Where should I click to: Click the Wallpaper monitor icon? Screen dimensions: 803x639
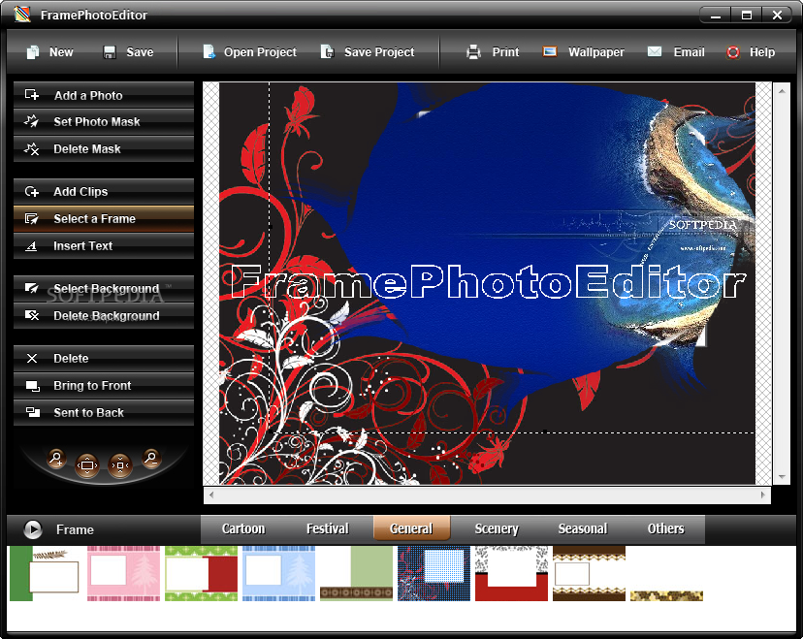tap(550, 51)
